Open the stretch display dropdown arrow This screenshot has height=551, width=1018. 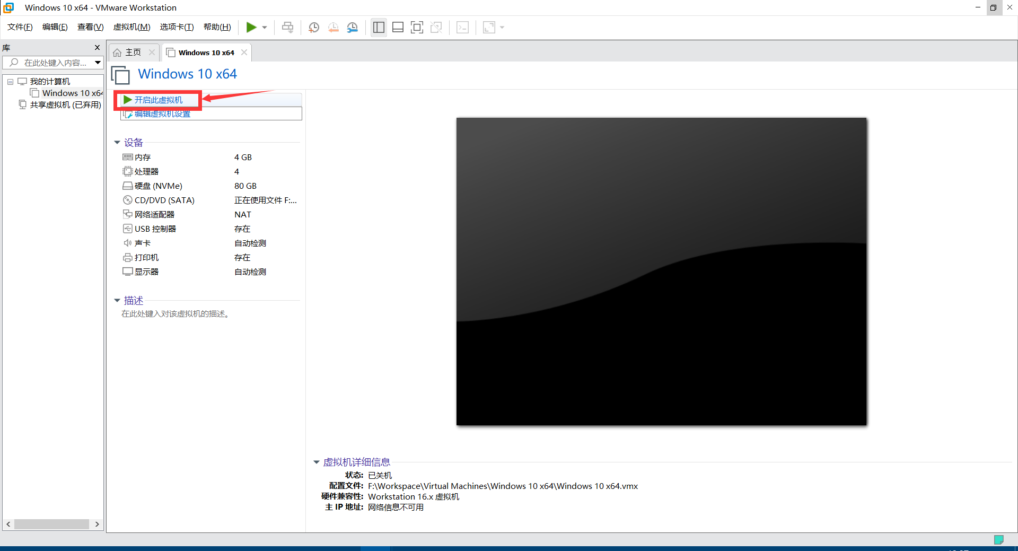(502, 28)
